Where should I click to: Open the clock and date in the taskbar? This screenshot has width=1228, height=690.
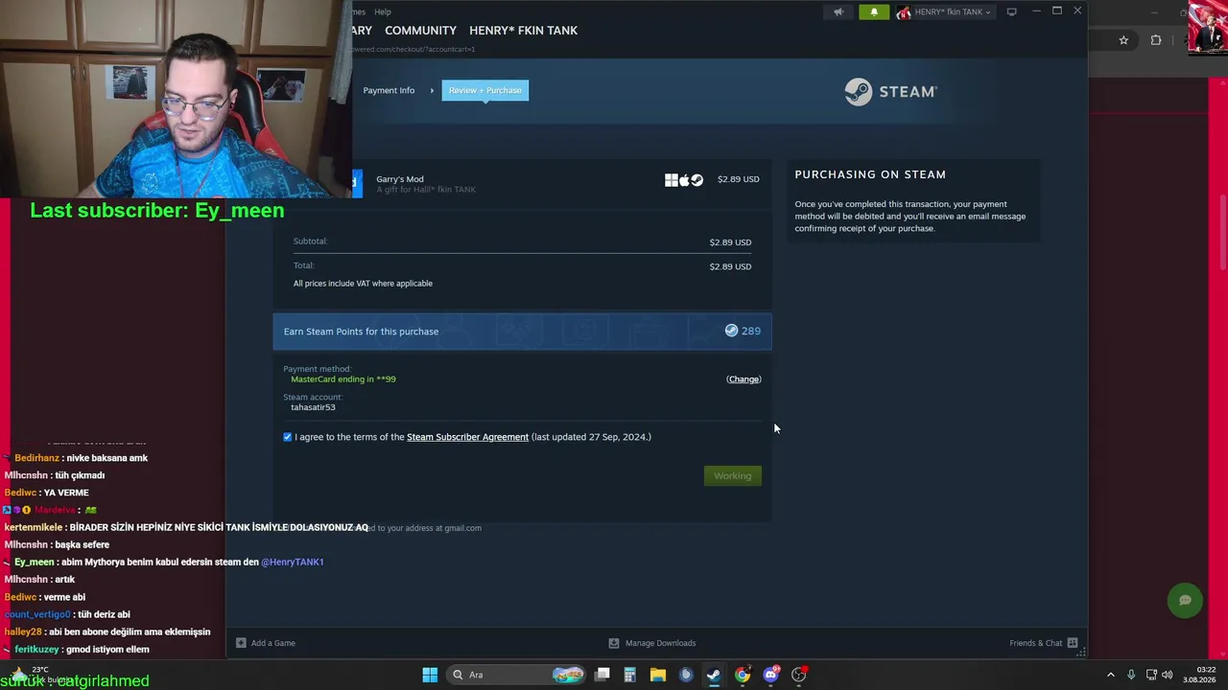click(1200, 675)
